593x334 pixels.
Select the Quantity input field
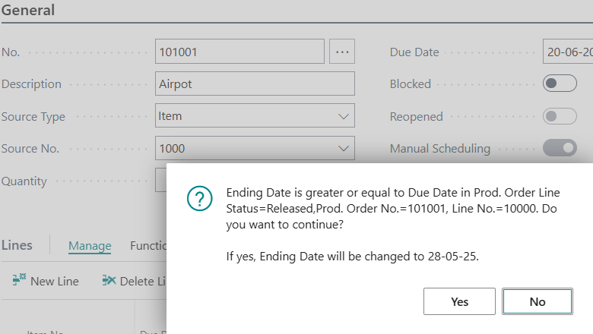pos(160,181)
